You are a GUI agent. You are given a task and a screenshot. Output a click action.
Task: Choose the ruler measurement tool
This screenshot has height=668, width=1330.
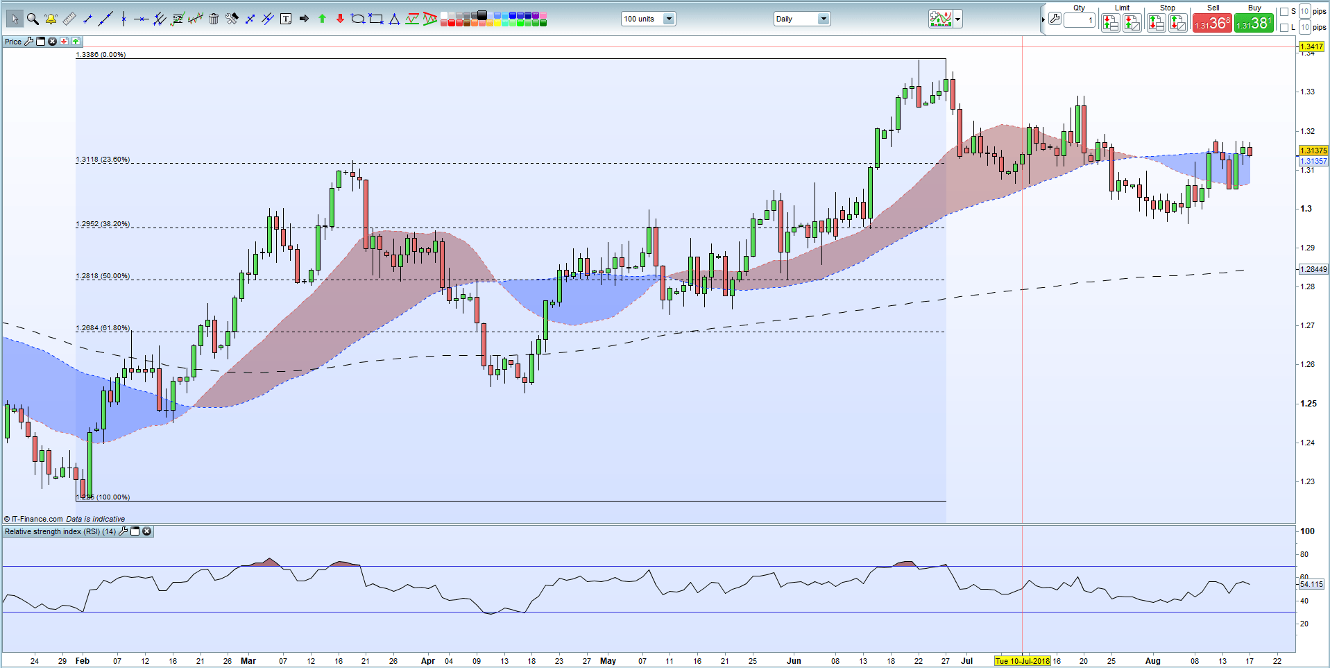point(69,19)
